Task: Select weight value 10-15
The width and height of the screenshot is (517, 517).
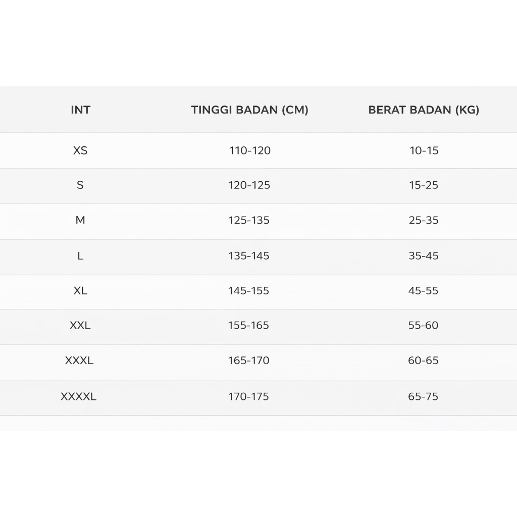Action: coord(424,150)
